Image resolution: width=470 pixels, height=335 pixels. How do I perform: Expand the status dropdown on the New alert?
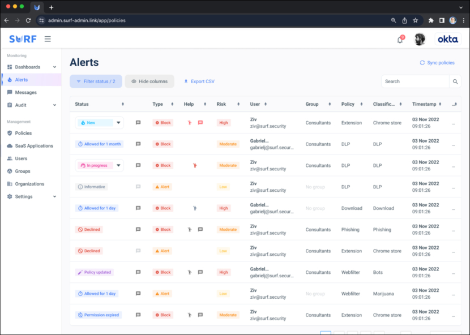[117, 122]
